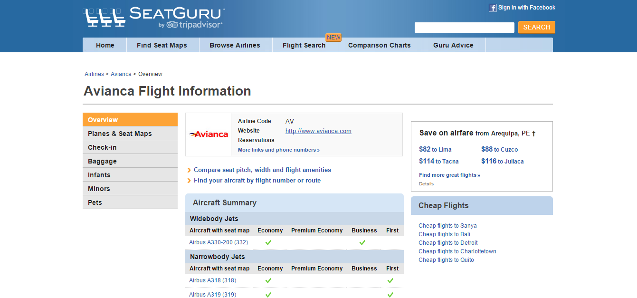
Task: Open Cheap flights to Bali
Action: click(x=444, y=234)
